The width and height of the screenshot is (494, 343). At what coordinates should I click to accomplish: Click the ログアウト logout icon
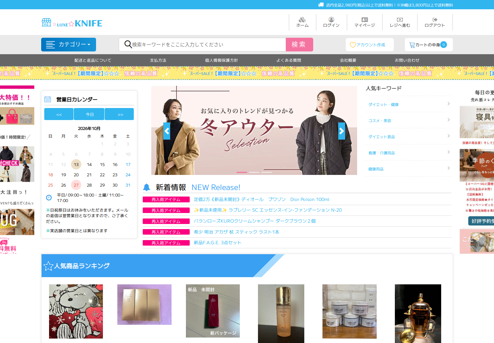pos(435,20)
